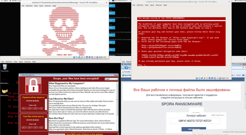Viewport: 246px width, 135px height.
Task: Click USB indicator in Petya VM status bar
Action: click(x=204, y=78)
